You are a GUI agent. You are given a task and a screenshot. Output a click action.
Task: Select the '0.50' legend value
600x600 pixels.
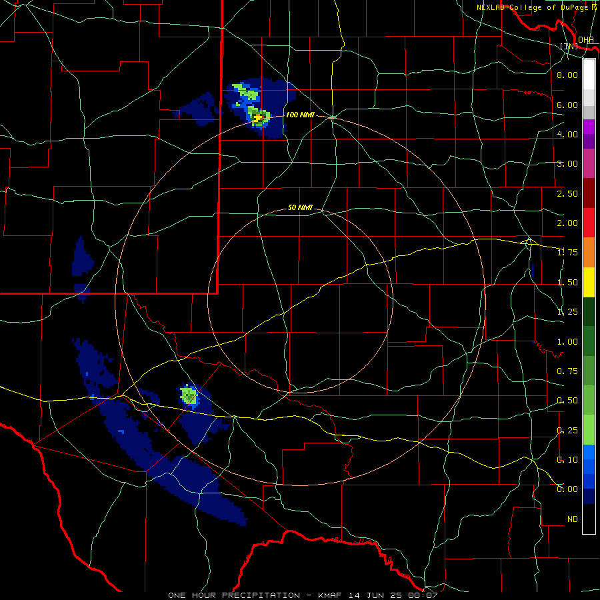(567, 401)
